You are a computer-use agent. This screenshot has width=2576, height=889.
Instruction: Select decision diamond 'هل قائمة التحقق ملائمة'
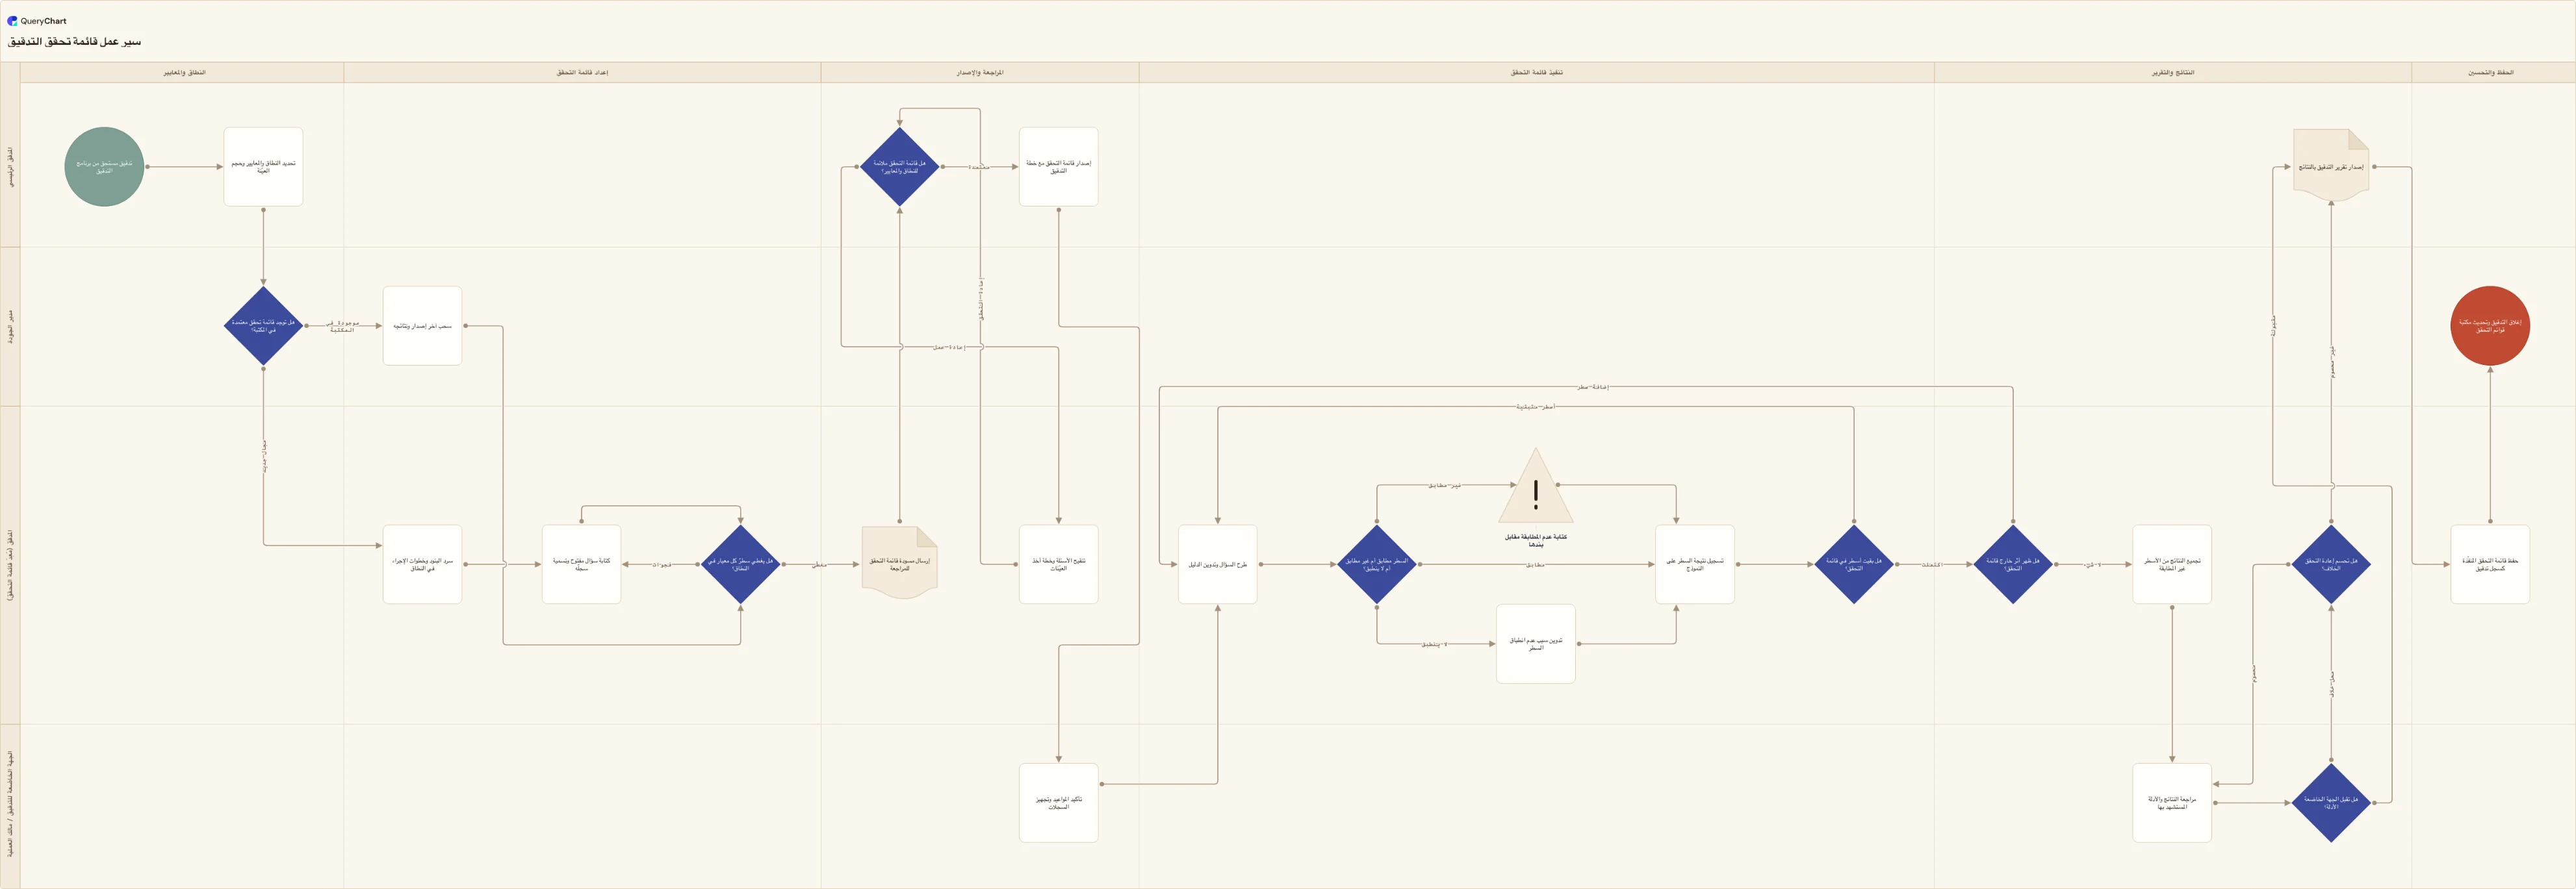[900, 167]
